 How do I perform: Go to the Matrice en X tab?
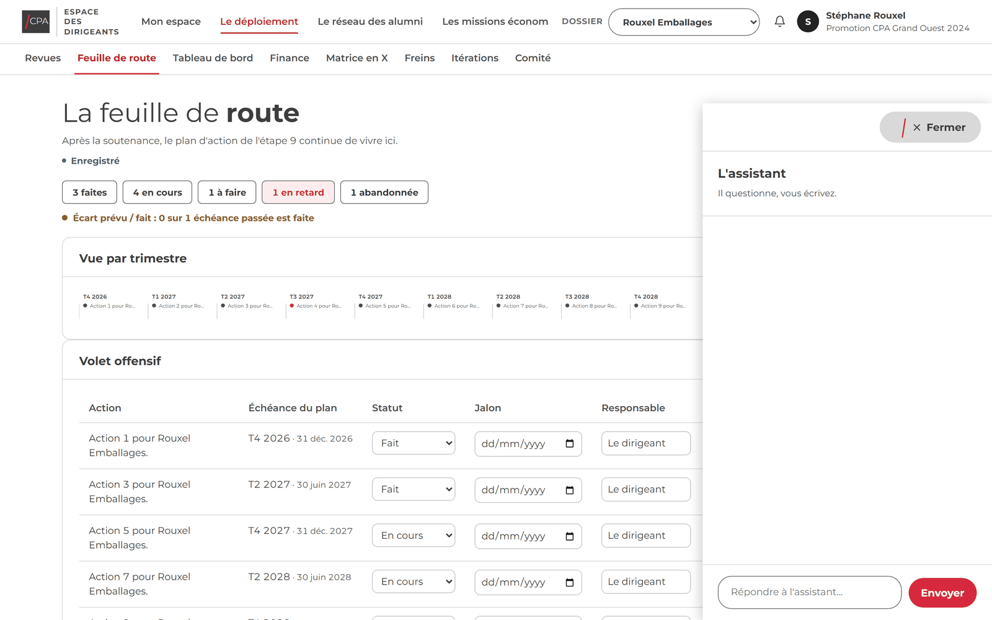357,58
